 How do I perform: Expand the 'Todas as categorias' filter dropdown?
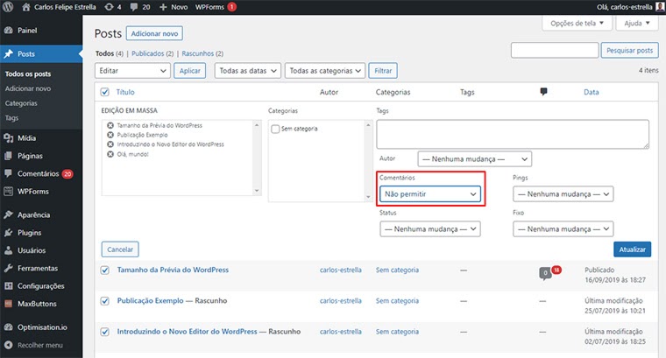point(324,71)
